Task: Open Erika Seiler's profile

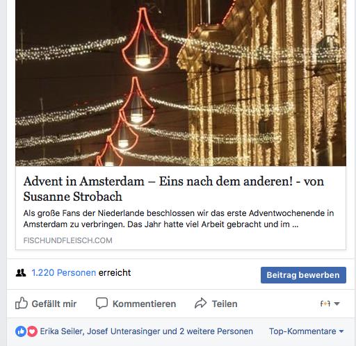Action: [61, 331]
